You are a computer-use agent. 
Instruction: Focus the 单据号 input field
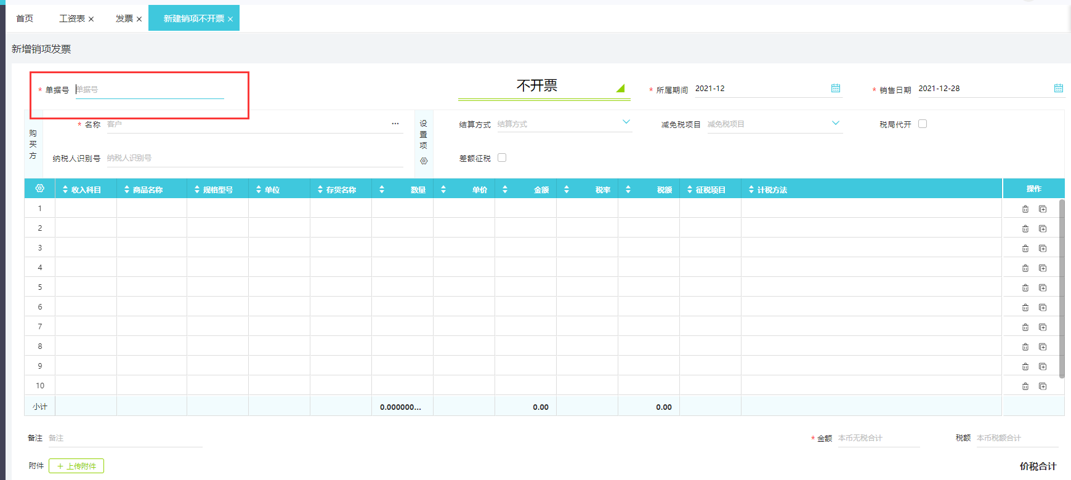[150, 90]
